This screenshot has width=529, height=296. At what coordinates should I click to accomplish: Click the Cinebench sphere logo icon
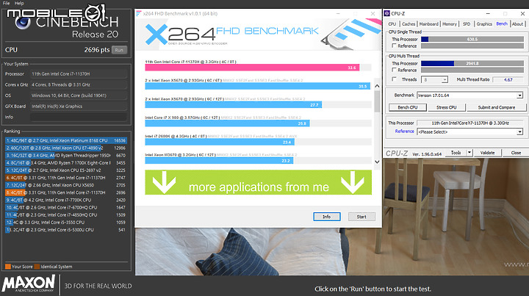[23, 23]
